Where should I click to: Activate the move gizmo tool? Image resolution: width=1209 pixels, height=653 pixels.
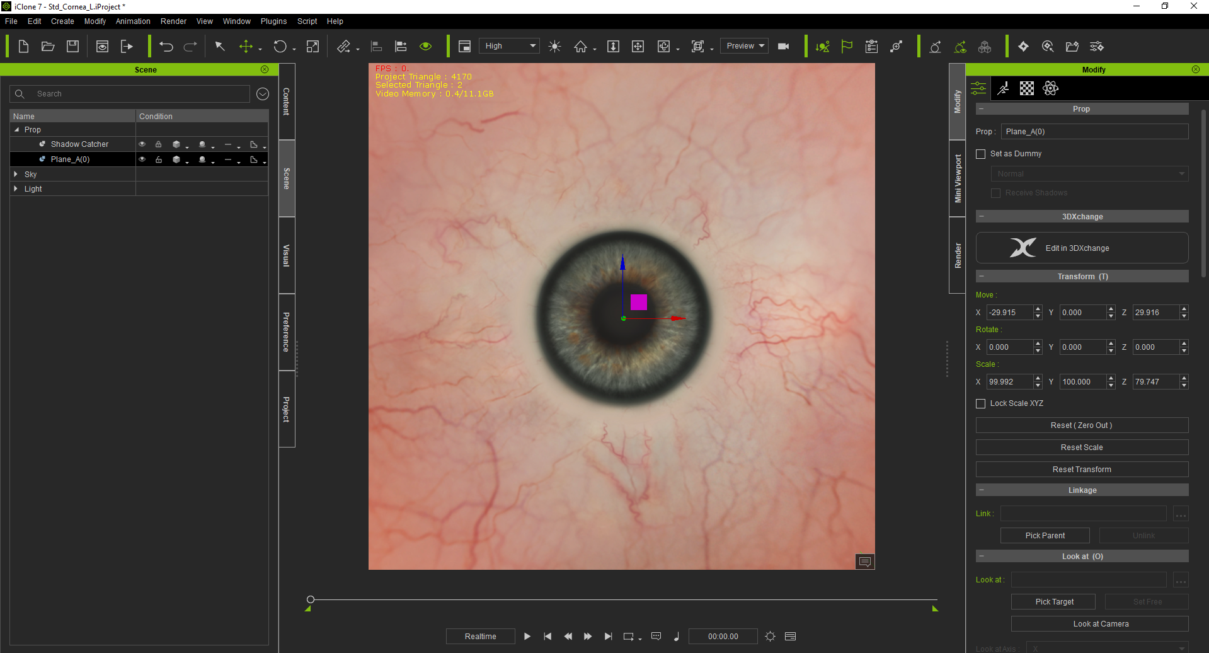click(x=246, y=46)
